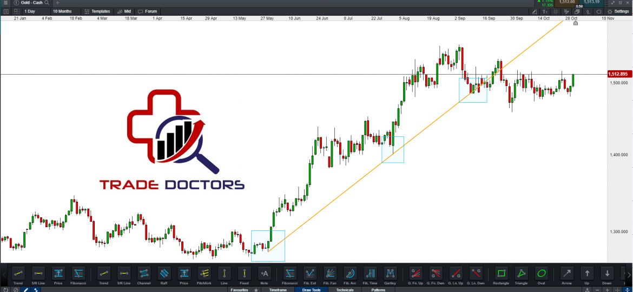This screenshot has height=292, width=633.
Task: Select the Fixed line tool
Action: pyautogui.click(x=245, y=274)
